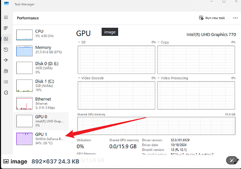
Task: Click DirectX version 12 (FL 12.1)
Action: click(x=179, y=150)
